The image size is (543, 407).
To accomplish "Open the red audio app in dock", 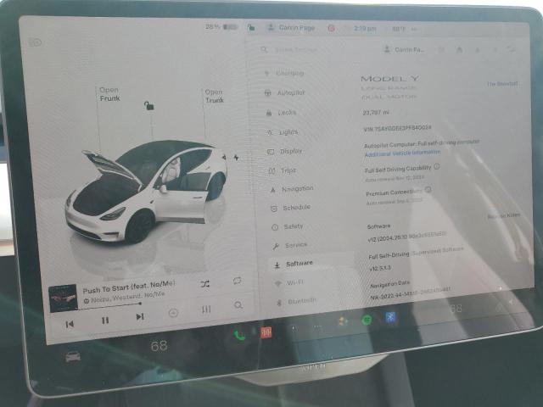I will [x=266, y=332].
